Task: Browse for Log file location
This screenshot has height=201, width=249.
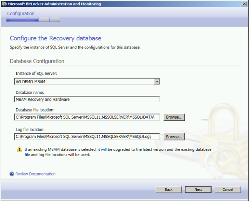Action: pyautogui.click(x=174, y=137)
